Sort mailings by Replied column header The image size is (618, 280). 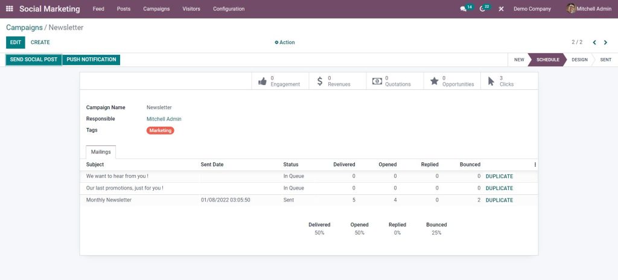[x=430, y=165]
